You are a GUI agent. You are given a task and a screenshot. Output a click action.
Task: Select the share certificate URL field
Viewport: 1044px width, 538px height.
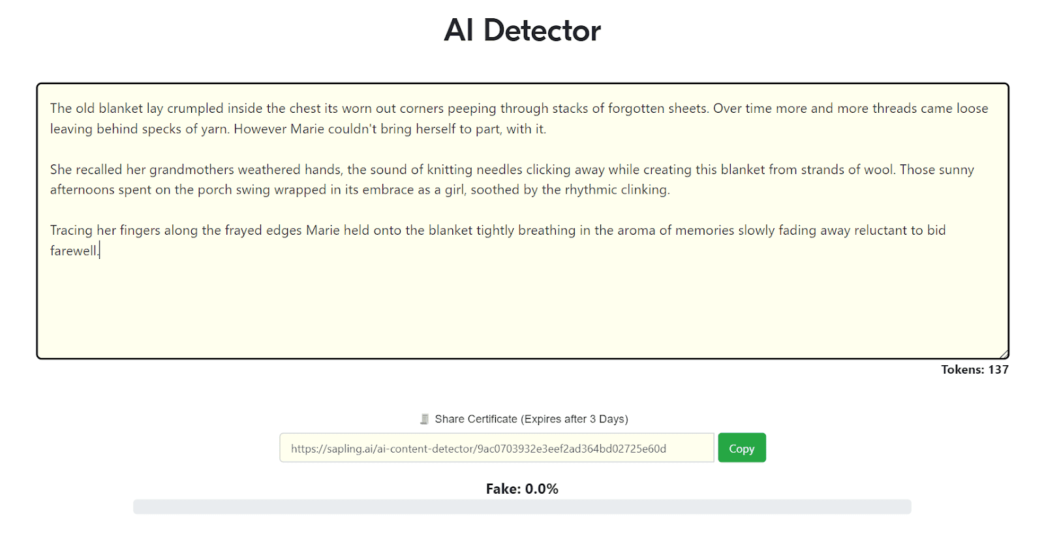[497, 448]
